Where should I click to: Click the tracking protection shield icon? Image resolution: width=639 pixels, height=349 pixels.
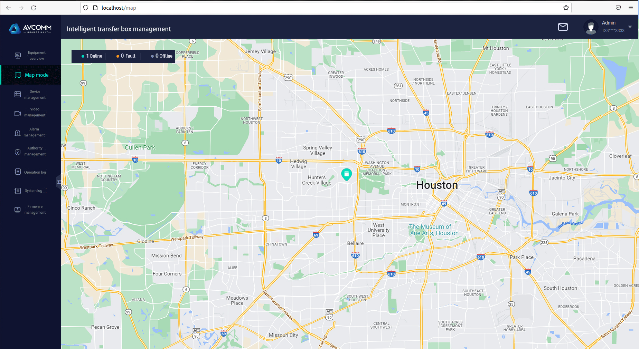coord(86,8)
